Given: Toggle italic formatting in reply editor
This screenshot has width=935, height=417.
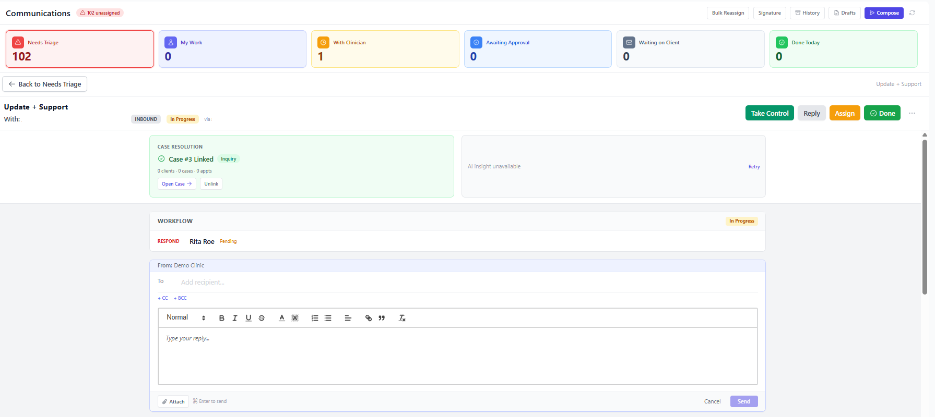Looking at the screenshot, I should click(235, 318).
